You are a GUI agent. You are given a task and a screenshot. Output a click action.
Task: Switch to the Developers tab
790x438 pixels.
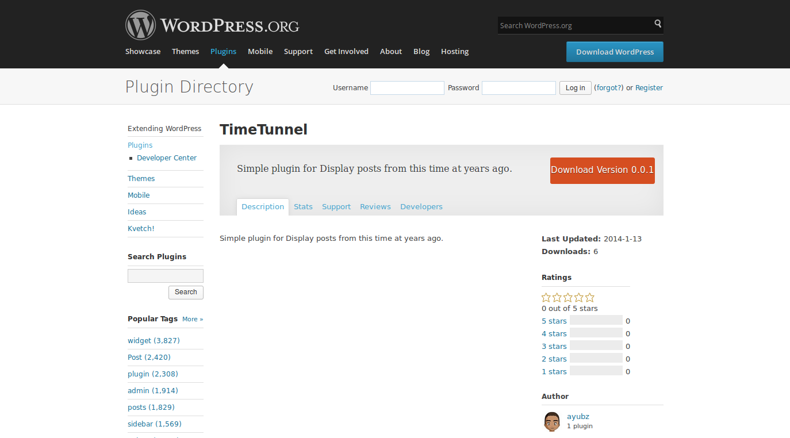[421, 207]
